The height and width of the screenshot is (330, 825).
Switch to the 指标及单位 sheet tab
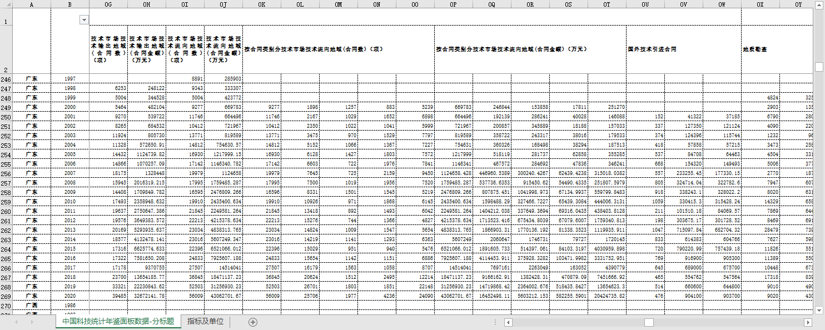click(205, 322)
